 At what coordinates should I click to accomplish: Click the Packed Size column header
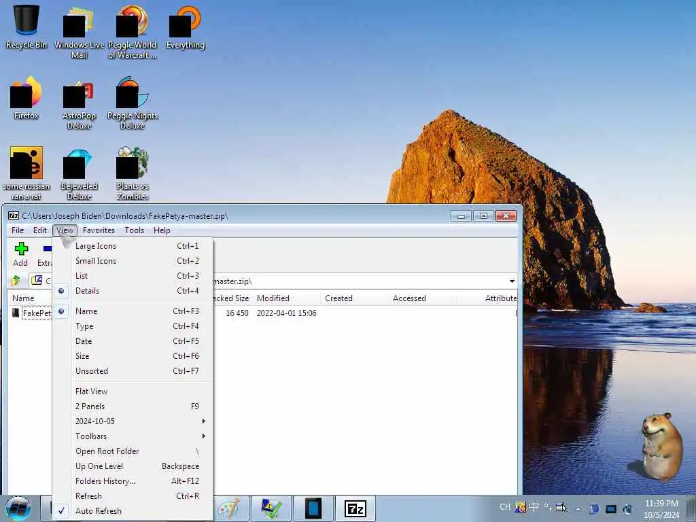pos(232,298)
